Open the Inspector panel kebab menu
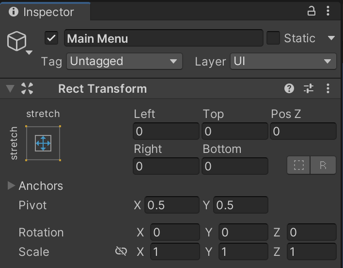 [329, 11]
